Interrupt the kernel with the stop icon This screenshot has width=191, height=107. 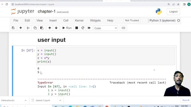click(x=77, y=28)
